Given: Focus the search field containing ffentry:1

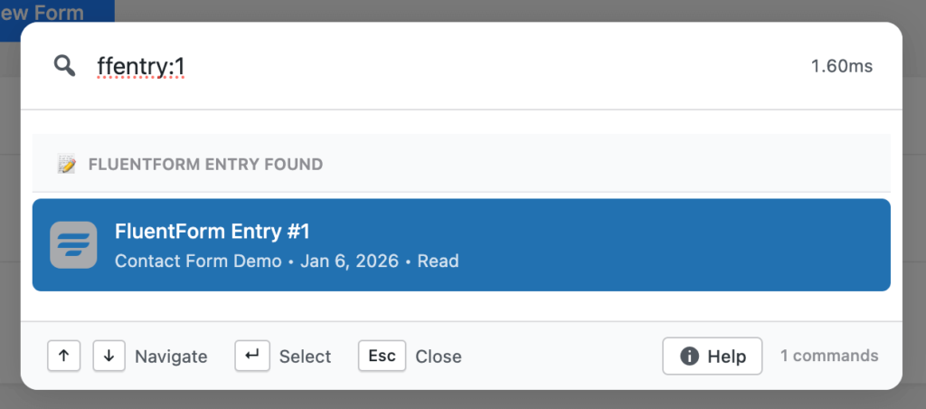Looking at the screenshot, I should pyautogui.click(x=452, y=66).
